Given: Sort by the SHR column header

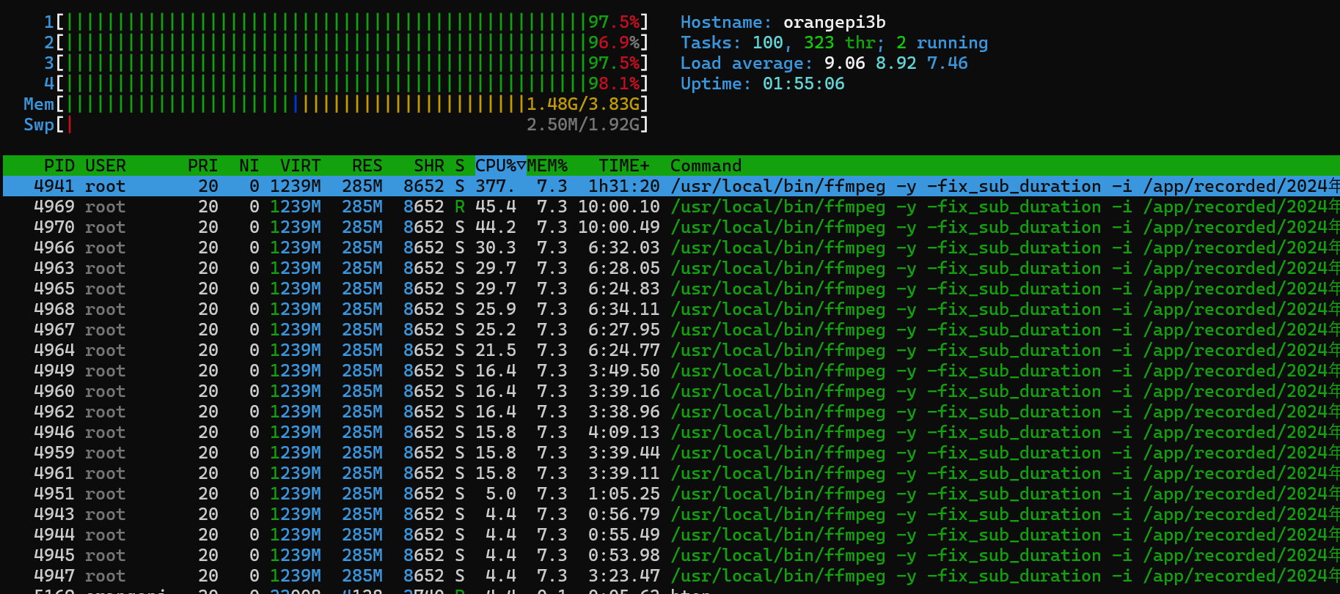Looking at the screenshot, I should (429, 166).
